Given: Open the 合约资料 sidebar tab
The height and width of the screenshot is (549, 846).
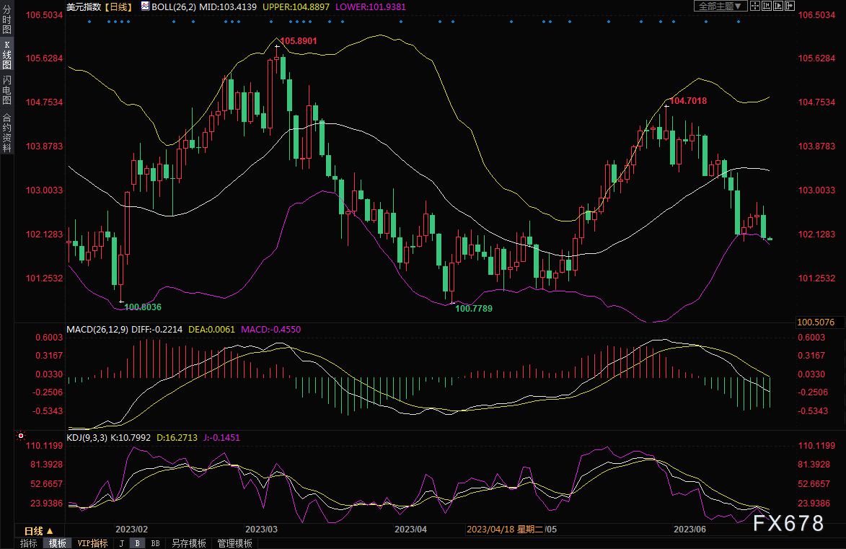Looking at the screenshot, I should pyautogui.click(x=6, y=133).
